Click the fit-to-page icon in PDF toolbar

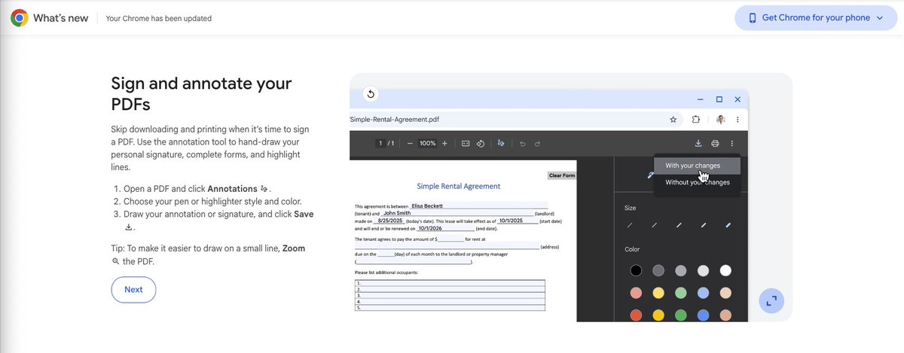tap(466, 143)
